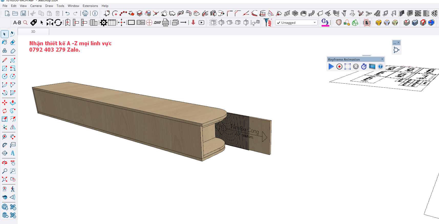Activate the Push/Pull tool
The image size is (439, 224).
[13, 103]
